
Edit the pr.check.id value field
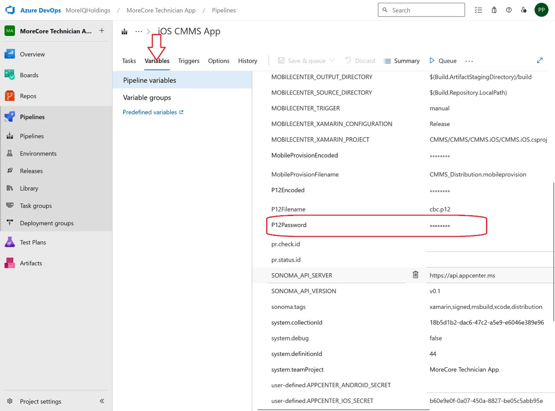[x=488, y=244]
